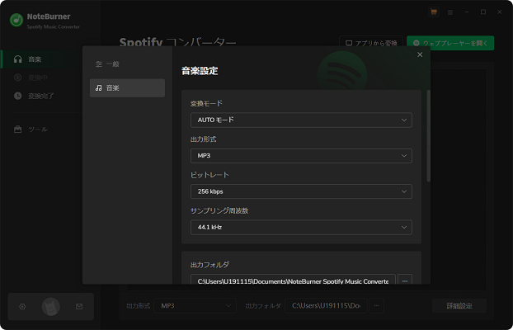Click the 詳細設定 button

[x=459, y=306]
